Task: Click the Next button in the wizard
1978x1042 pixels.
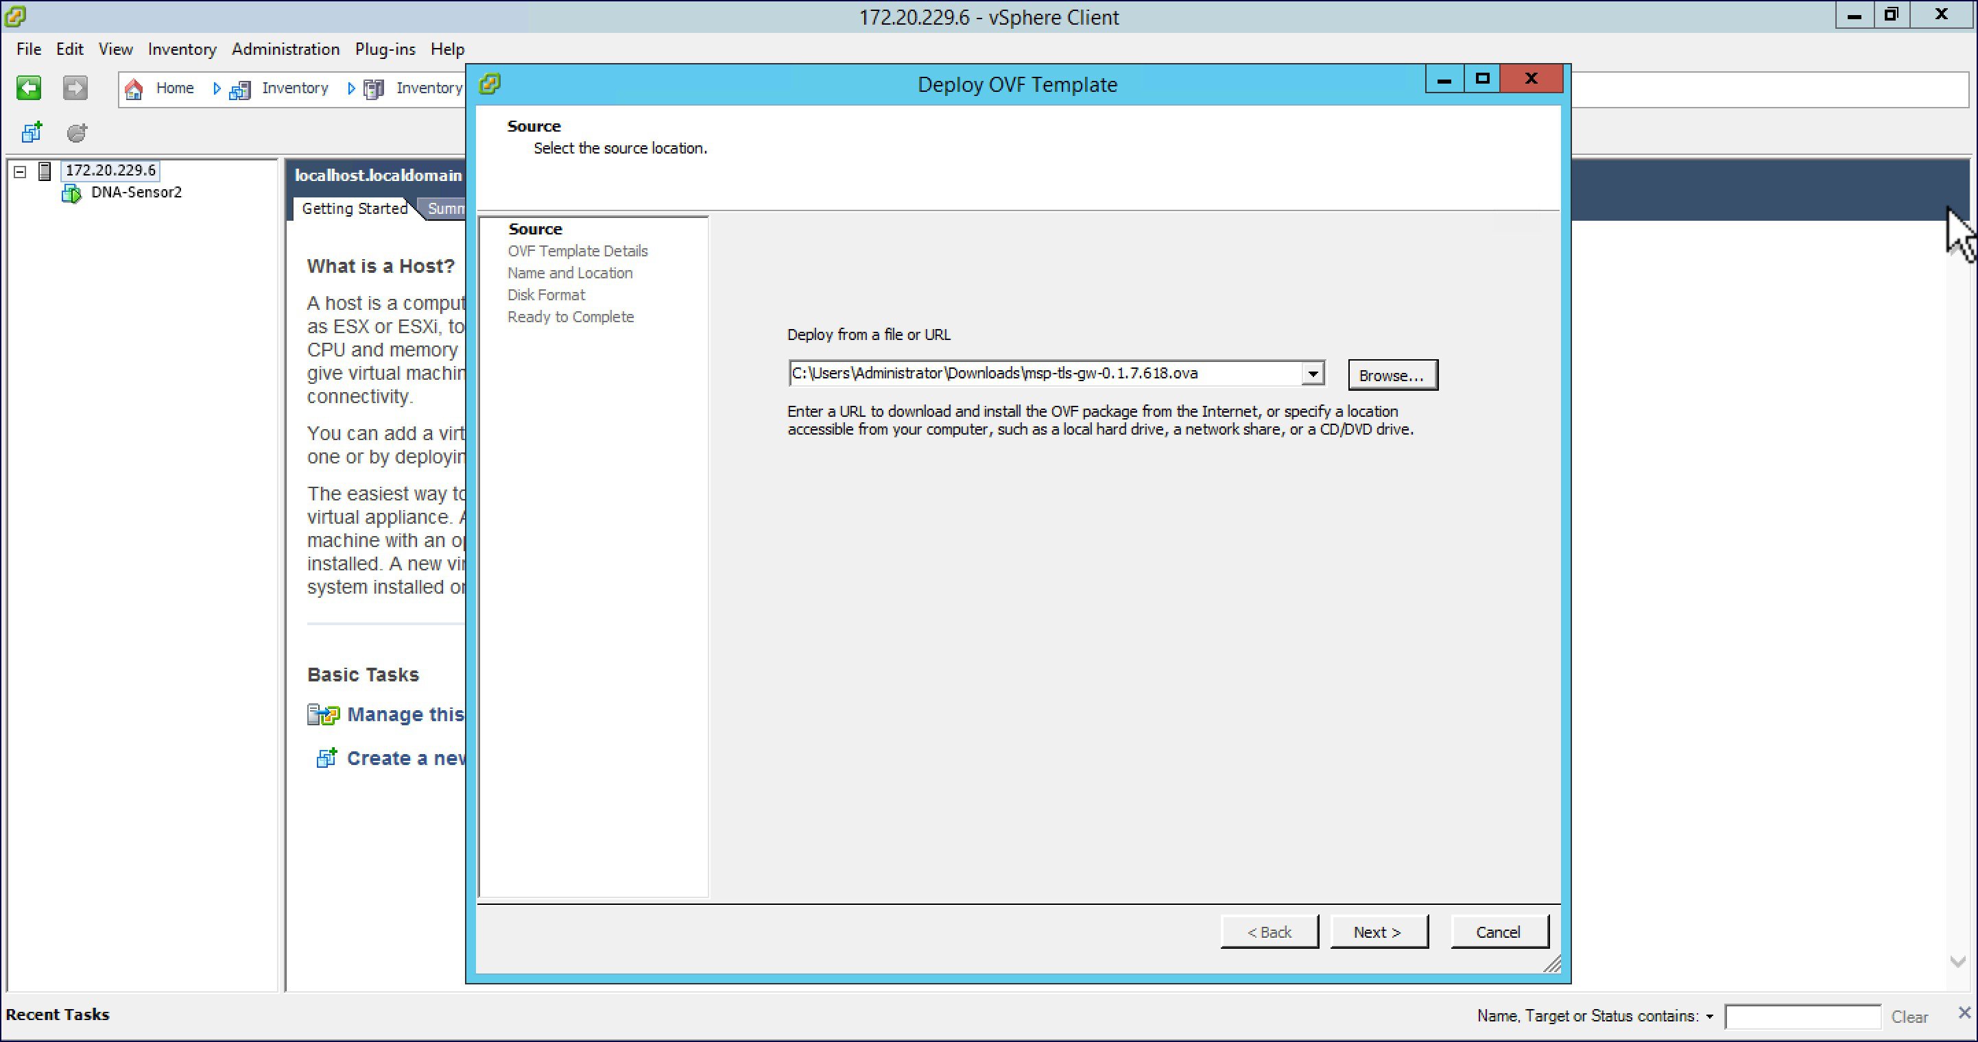Action: pyautogui.click(x=1379, y=931)
